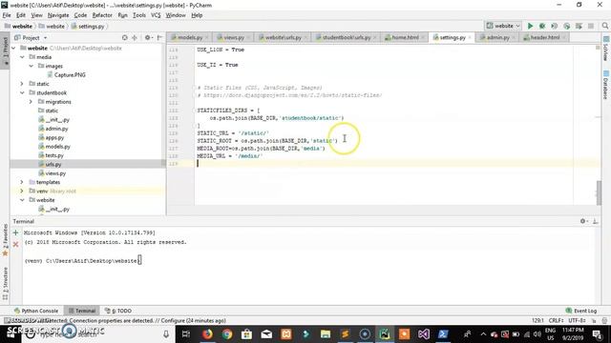
Task: Open Python Console tab
Action: click(x=36, y=311)
